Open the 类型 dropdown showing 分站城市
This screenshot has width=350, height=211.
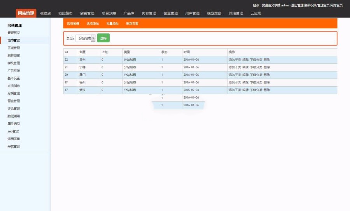(x=86, y=38)
